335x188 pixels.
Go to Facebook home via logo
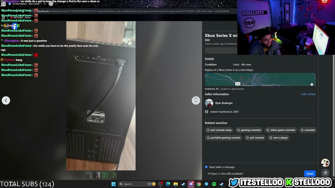pos(15,26)
